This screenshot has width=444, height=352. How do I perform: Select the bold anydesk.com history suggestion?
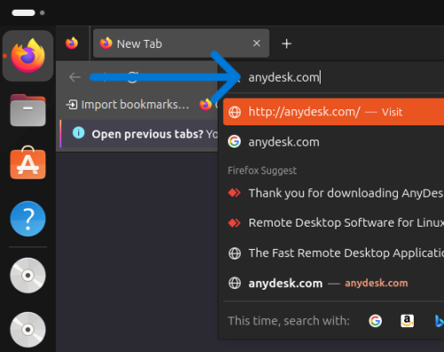point(334,284)
